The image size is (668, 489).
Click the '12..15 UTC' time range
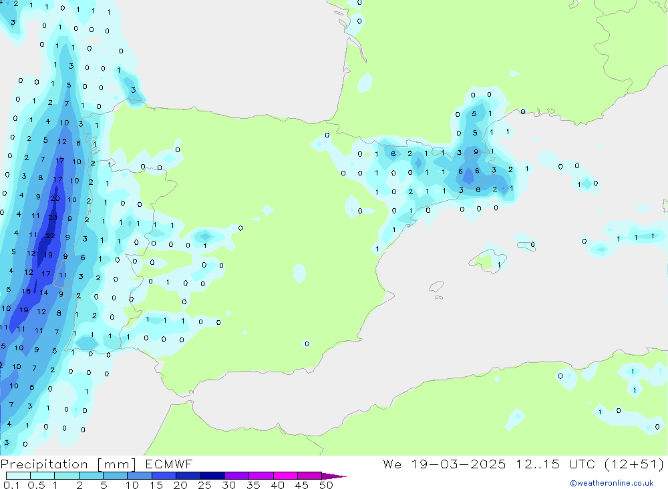556,464
